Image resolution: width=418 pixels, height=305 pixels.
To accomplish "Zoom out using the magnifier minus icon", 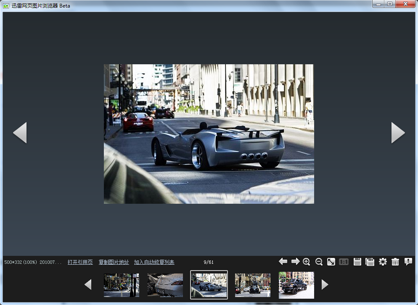I will coord(319,262).
